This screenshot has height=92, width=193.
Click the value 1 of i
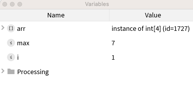[113, 57]
